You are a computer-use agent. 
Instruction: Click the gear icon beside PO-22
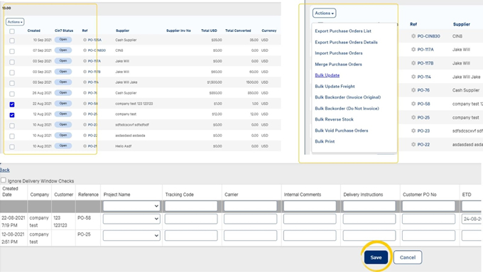coord(413,144)
